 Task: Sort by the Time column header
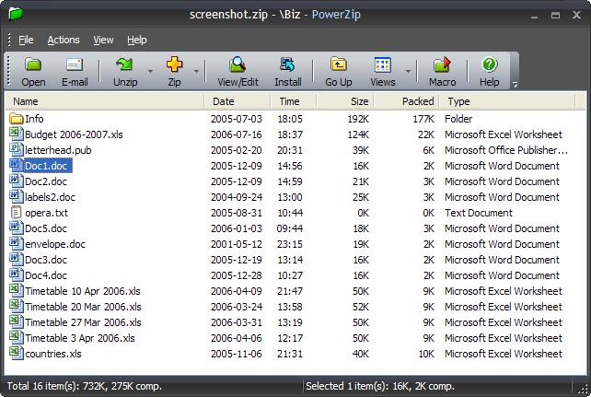(x=294, y=101)
